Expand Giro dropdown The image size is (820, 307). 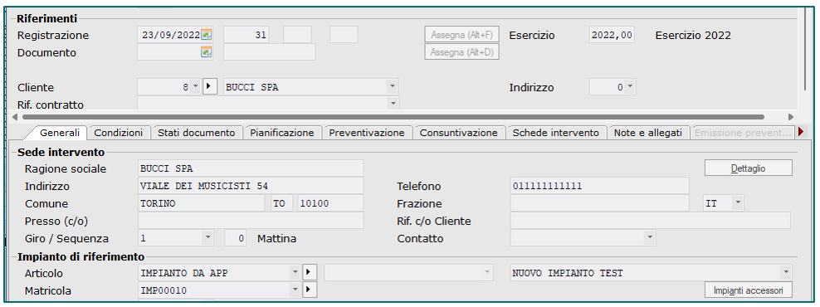[x=208, y=238]
